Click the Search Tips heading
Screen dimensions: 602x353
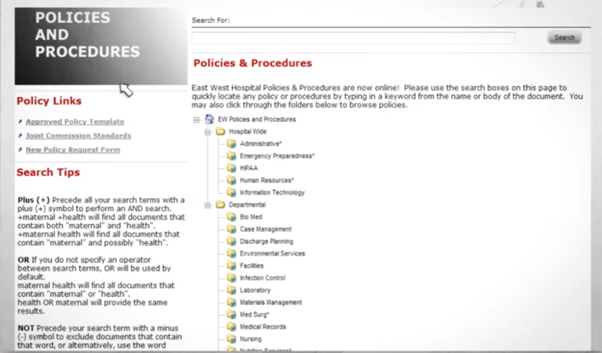pos(48,172)
